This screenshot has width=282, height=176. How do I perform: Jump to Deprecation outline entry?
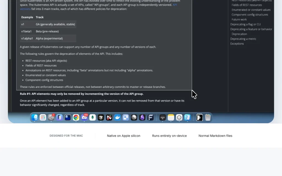click(x=239, y=34)
